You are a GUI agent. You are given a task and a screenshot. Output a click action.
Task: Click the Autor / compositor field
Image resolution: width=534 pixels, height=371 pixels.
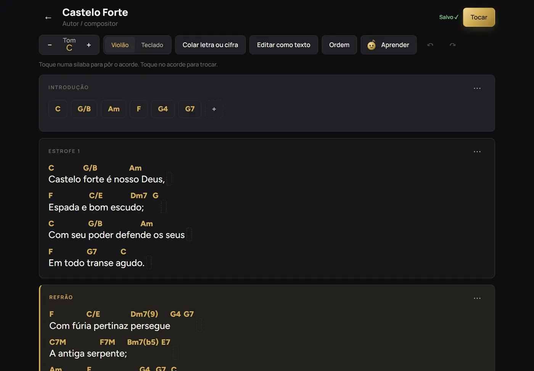click(x=90, y=24)
